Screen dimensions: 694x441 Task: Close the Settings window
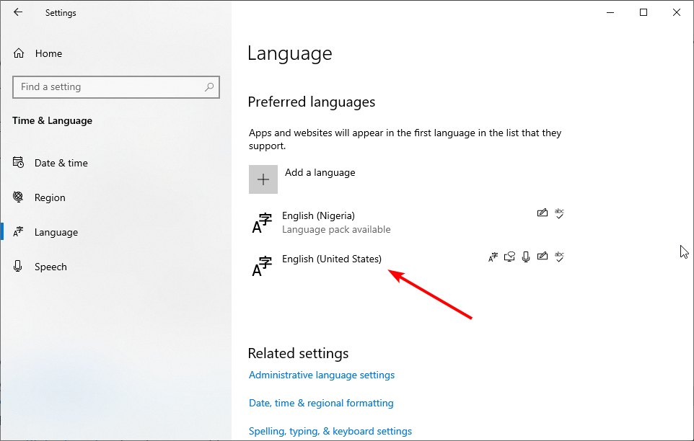click(x=677, y=12)
